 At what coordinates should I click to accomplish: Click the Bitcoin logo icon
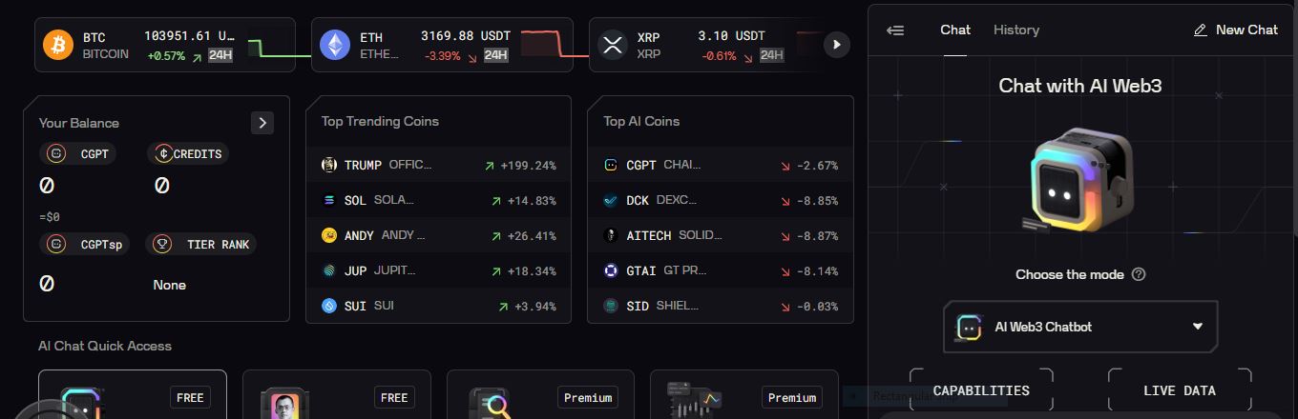click(58, 45)
